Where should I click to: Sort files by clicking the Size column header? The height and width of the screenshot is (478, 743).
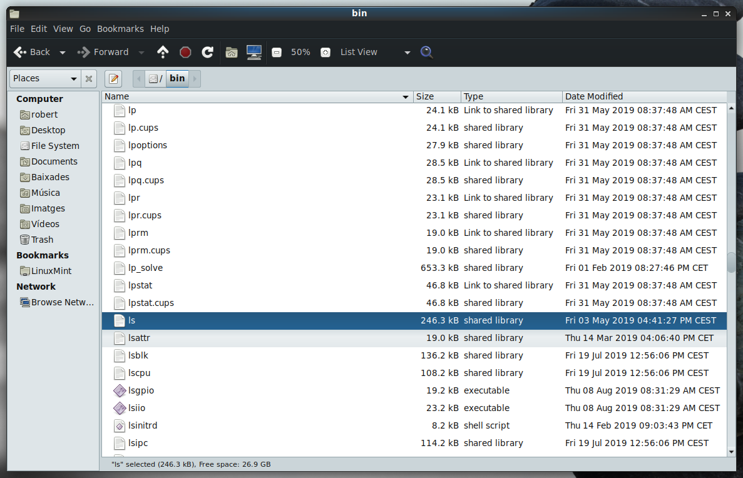[x=436, y=96]
